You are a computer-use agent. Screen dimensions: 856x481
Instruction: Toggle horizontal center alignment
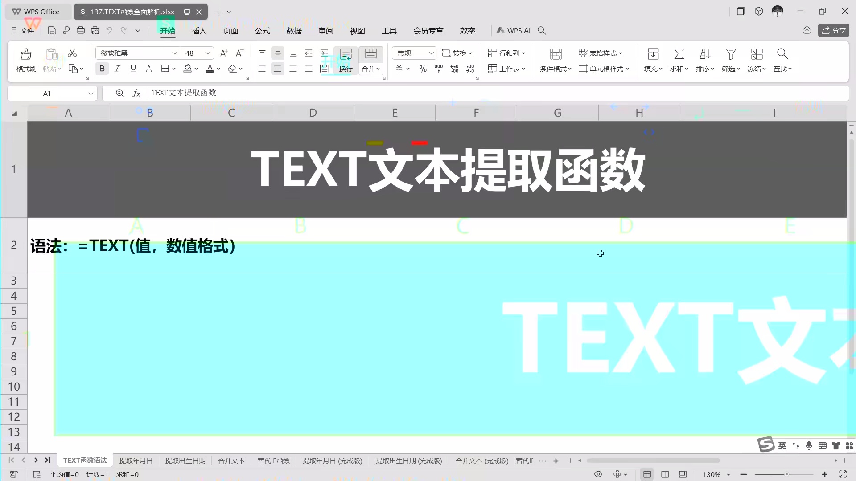click(277, 69)
